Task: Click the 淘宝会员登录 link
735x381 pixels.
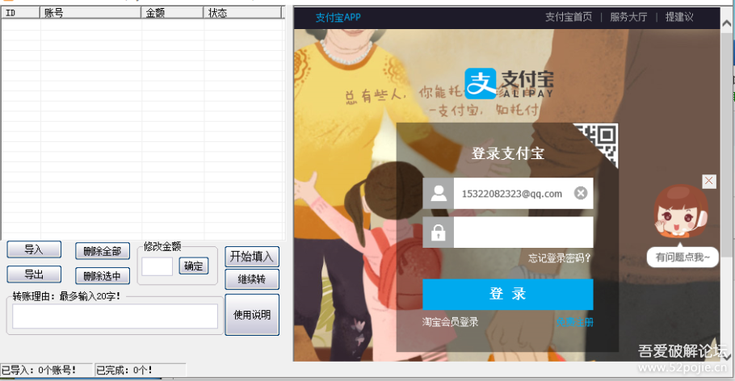Action: 450,322
